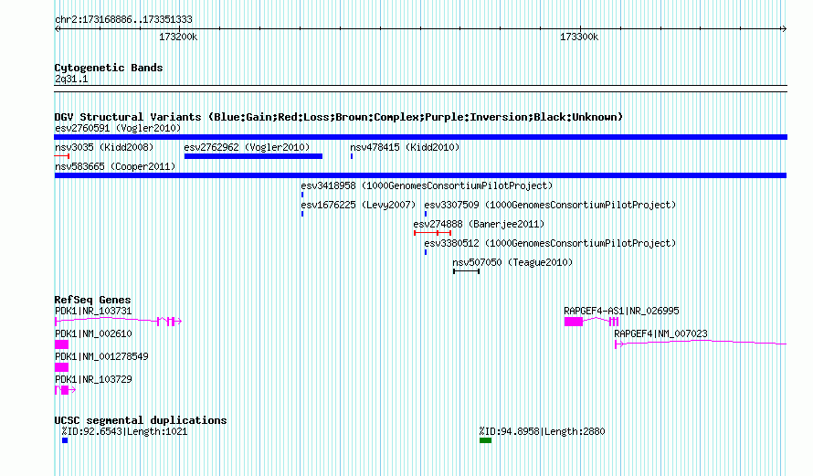Click the PDK1|NR_103731 gene label

click(93, 312)
